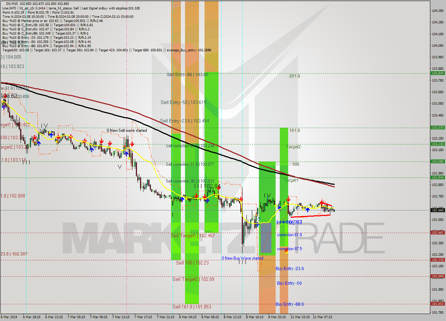Click 'Sell Entry -88 | 103.85' label
Viewport: 446px width, 321px height.
pos(187,74)
